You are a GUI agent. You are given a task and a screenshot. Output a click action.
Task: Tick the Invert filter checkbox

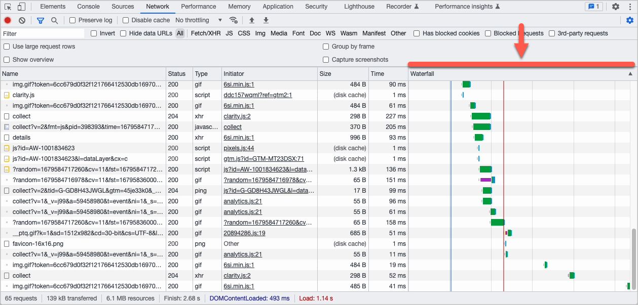(94, 33)
